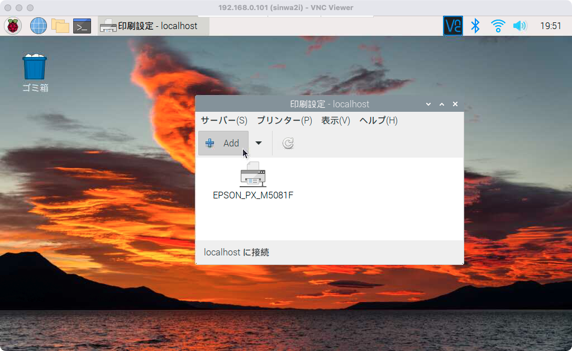Open the プリンター(P) menu

pyautogui.click(x=284, y=120)
